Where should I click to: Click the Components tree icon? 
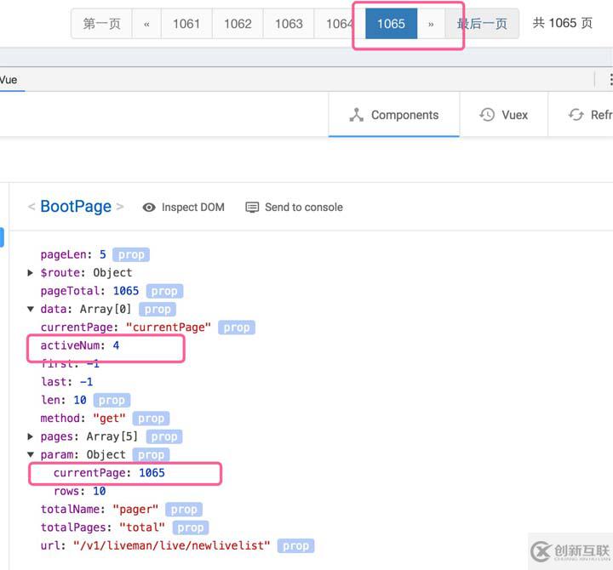pos(356,115)
